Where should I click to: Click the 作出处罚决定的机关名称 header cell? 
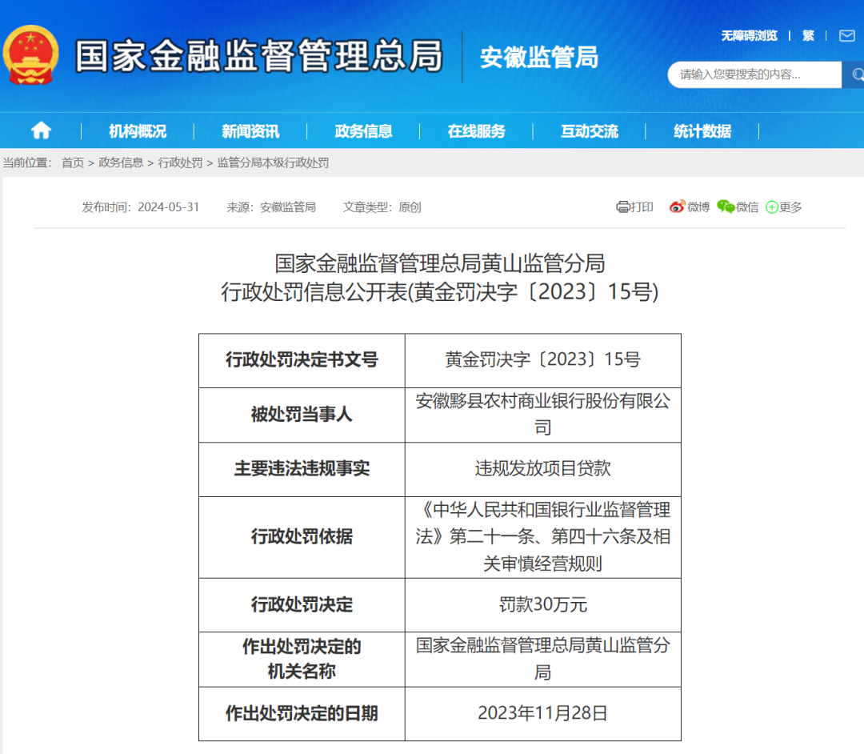pyautogui.click(x=302, y=660)
